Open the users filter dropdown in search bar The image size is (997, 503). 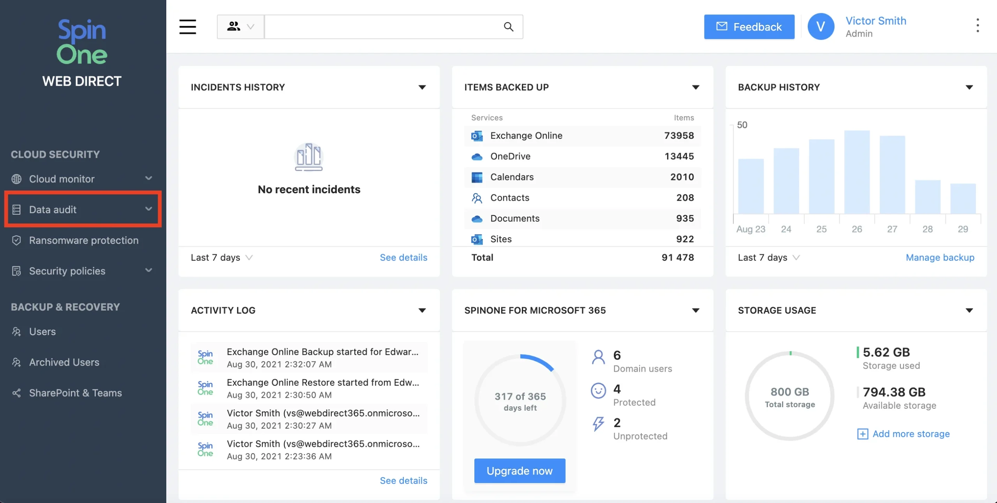pos(240,26)
